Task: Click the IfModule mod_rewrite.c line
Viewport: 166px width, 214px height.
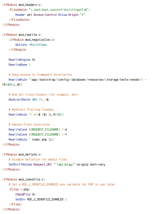Action: point(22,35)
